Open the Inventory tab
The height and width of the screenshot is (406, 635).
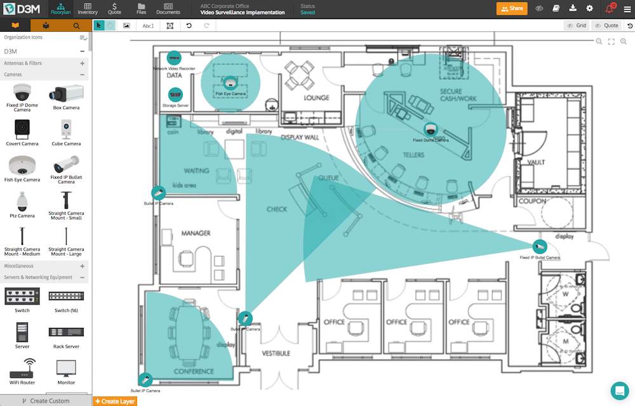[88, 9]
